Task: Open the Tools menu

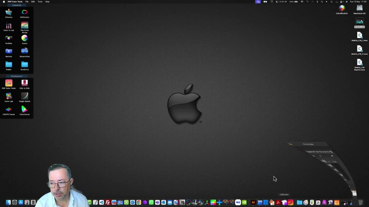Action: tap(40, 2)
